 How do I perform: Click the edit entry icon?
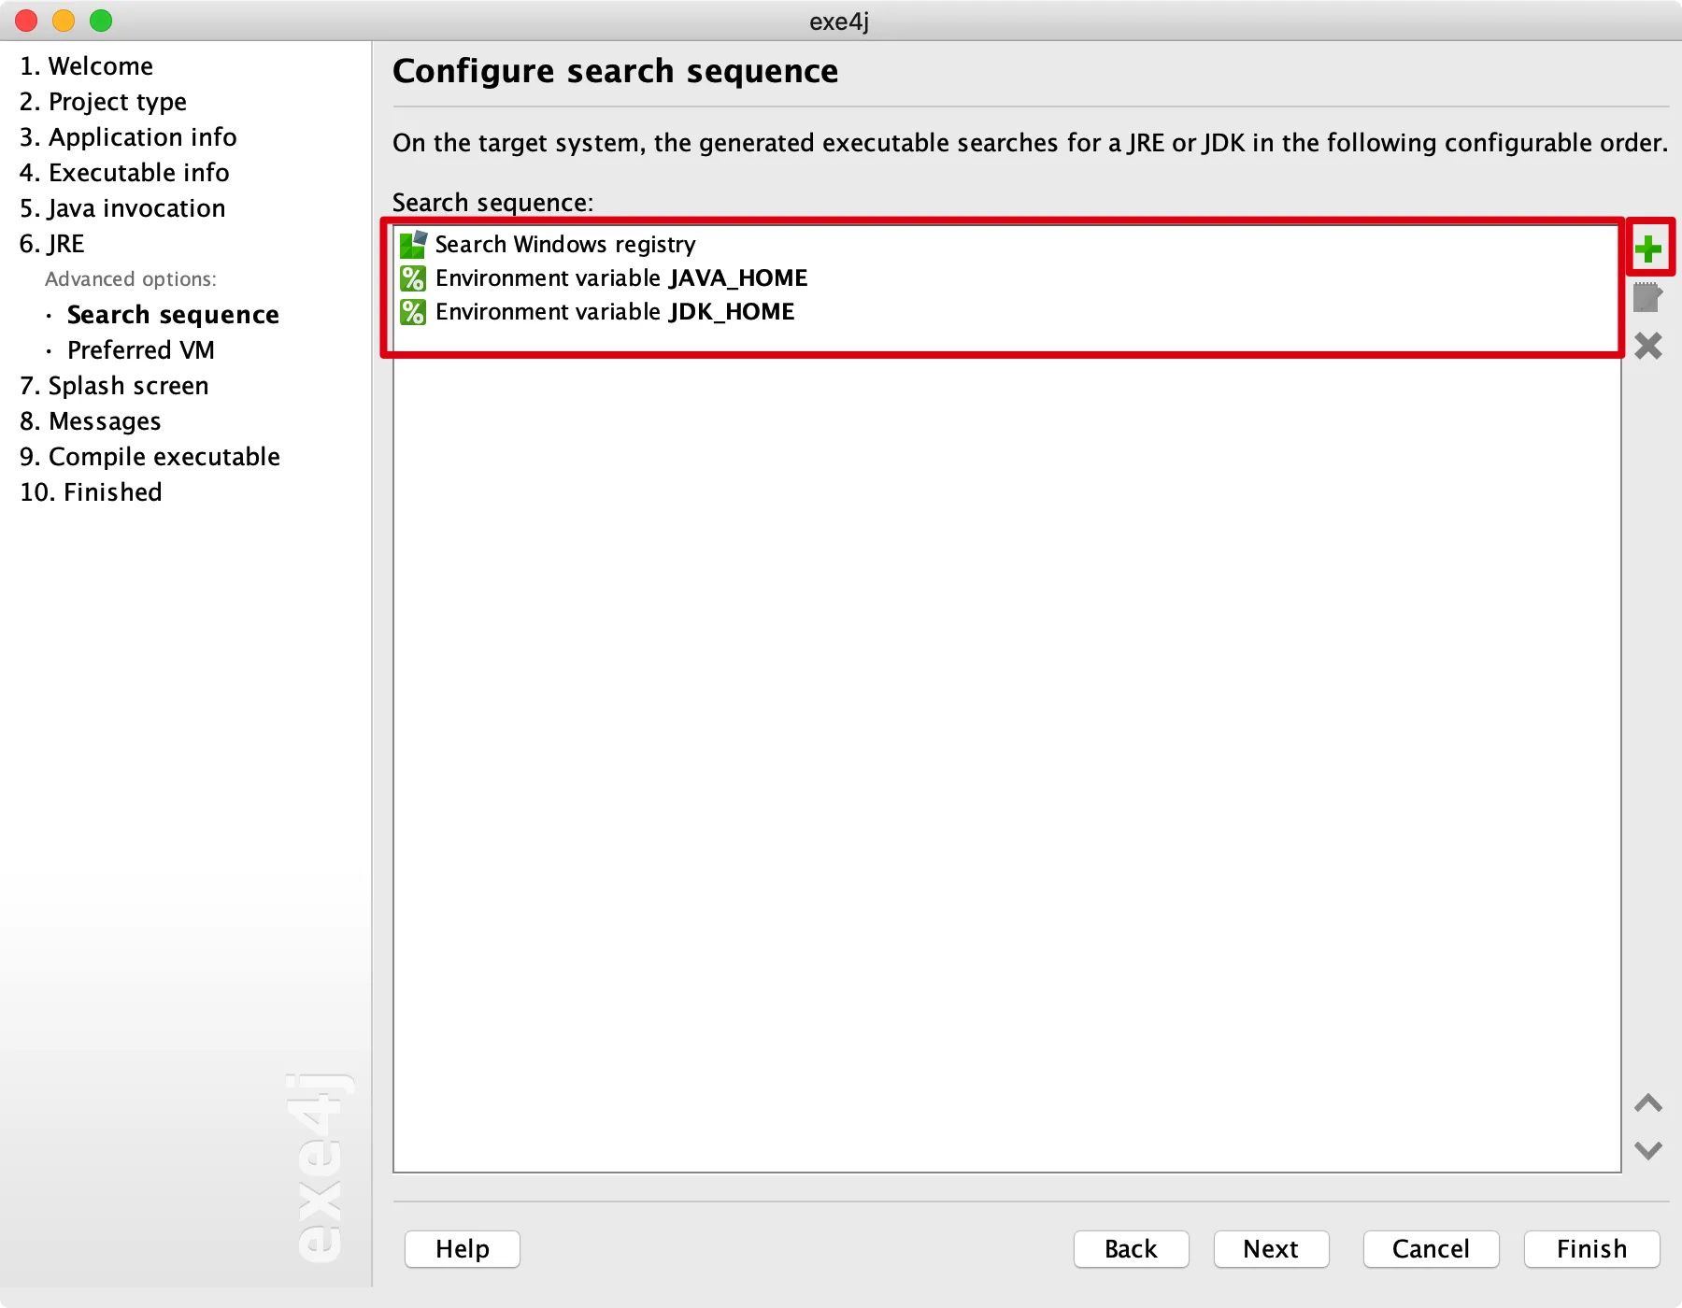1648,298
